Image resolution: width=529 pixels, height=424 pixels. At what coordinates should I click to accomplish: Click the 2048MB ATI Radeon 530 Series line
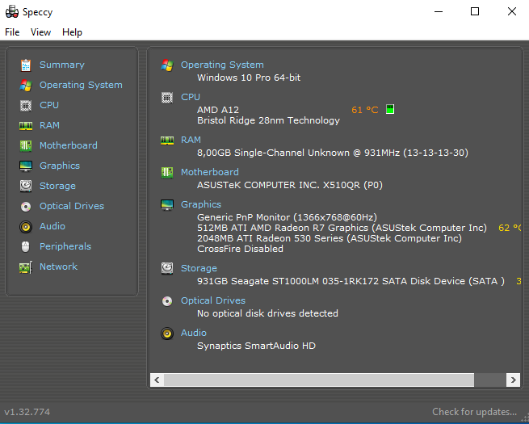330,238
